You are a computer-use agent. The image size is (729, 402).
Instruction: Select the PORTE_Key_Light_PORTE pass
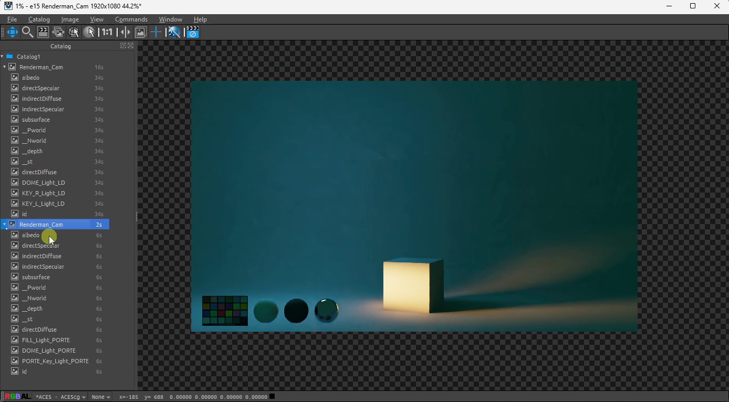click(55, 361)
